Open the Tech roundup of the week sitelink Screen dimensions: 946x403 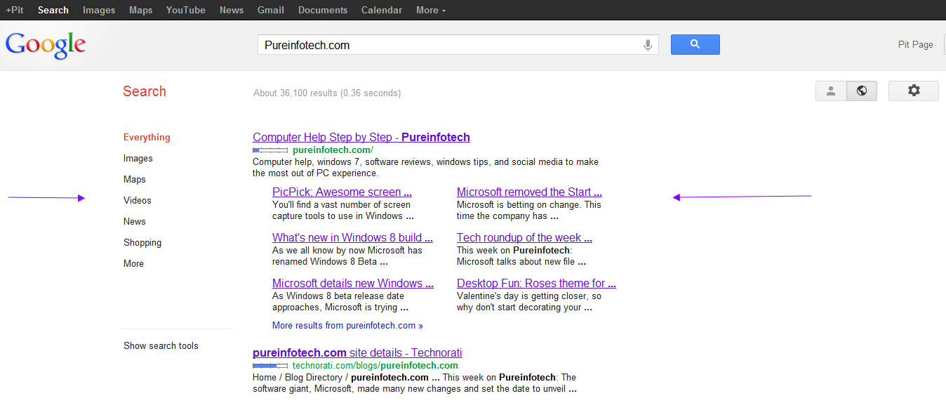(x=524, y=238)
